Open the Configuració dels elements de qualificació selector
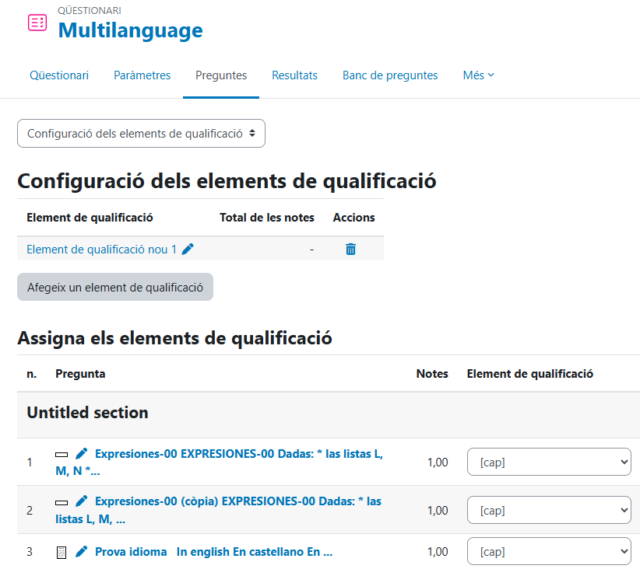Screen dimensions: 640x569 coord(141,133)
